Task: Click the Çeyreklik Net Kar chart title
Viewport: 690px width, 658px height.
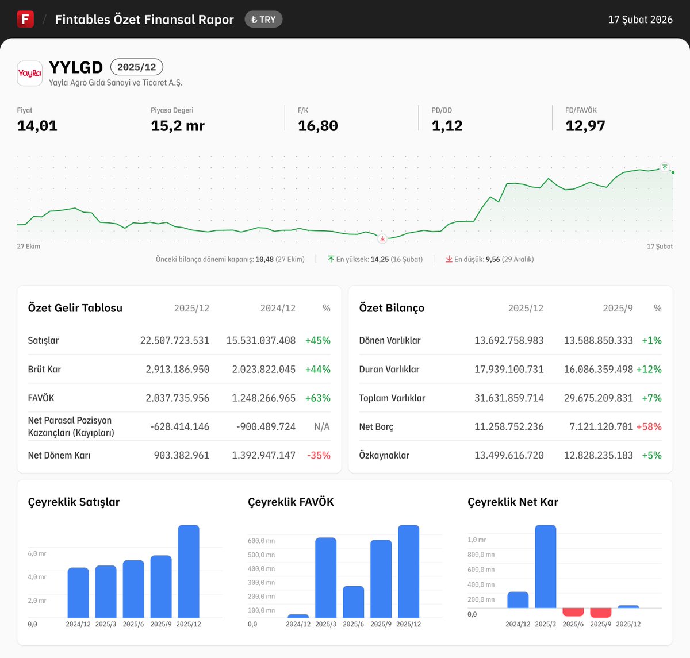Action: tap(513, 502)
